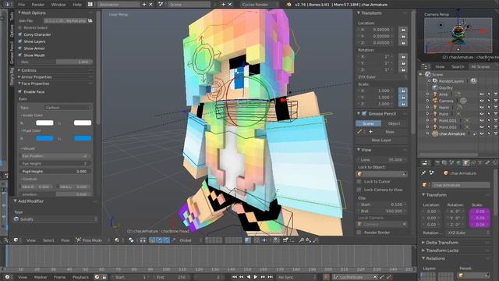
Task: Toggle the Restrict Select checkbox
Action: 20,28
